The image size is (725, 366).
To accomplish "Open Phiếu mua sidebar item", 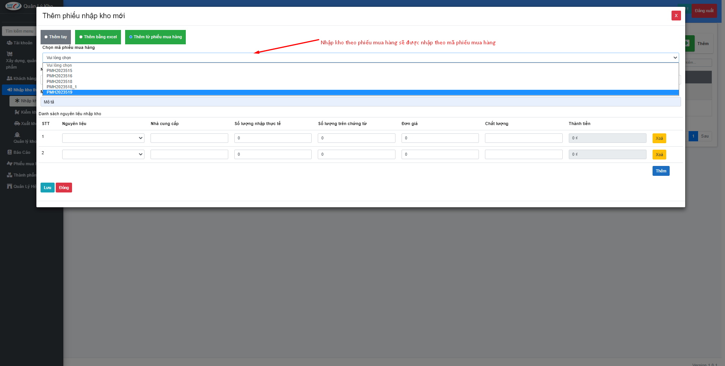I will 21,164.
